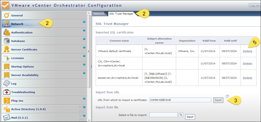Open the Server Certificate section
Image resolution: width=261 pixels, height=122 pixels.
click(x=44, y=49)
